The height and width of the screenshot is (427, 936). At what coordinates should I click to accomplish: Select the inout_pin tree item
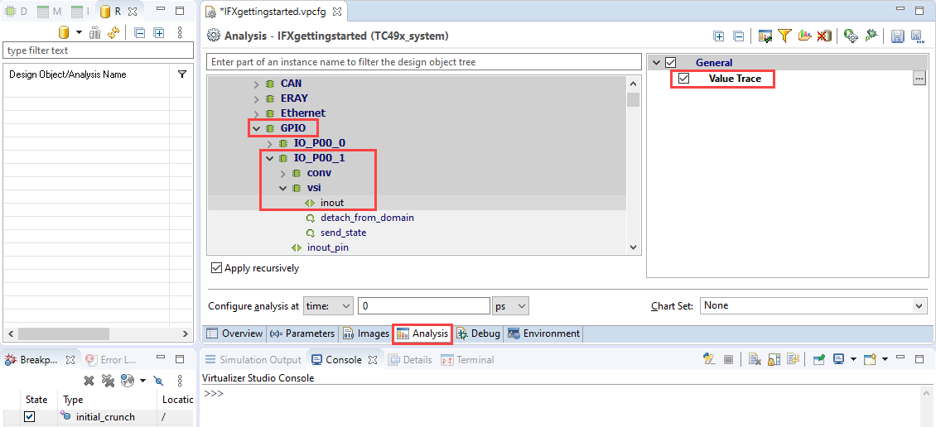328,247
